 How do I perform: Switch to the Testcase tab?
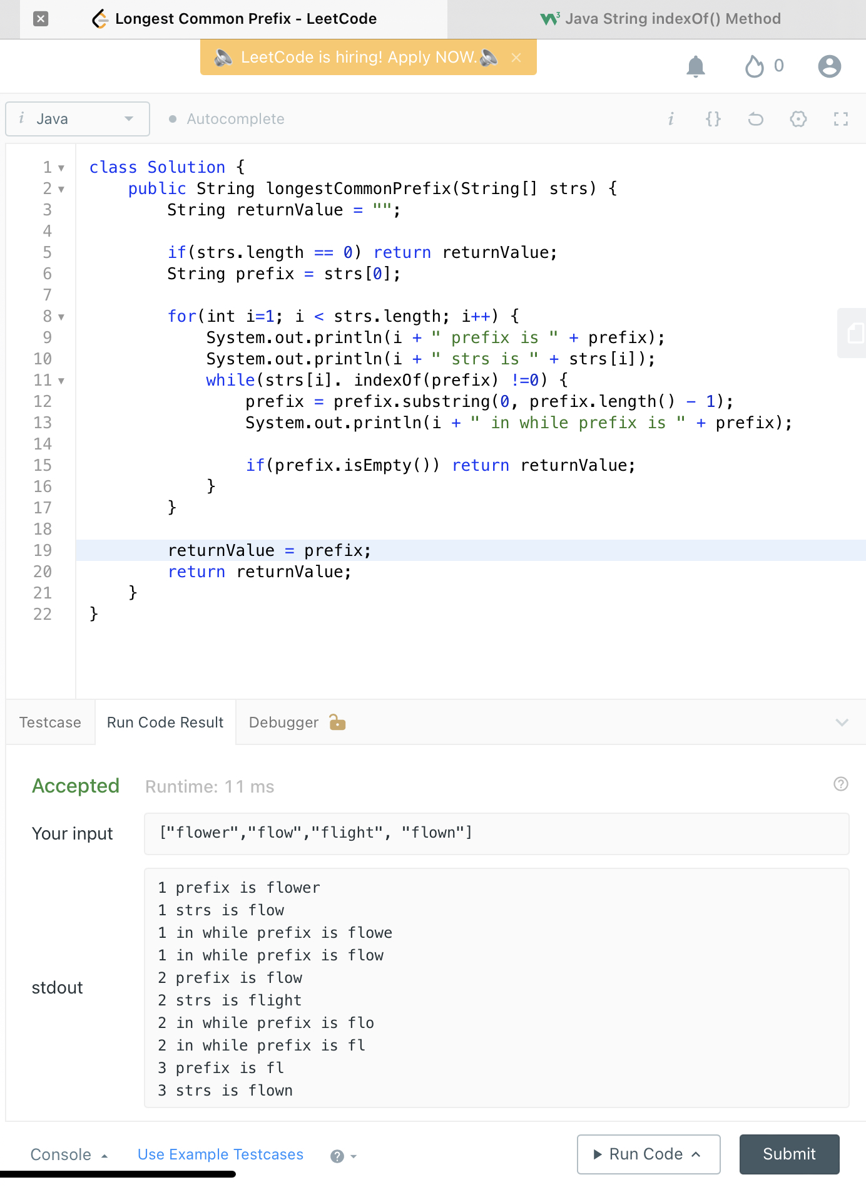click(x=50, y=722)
